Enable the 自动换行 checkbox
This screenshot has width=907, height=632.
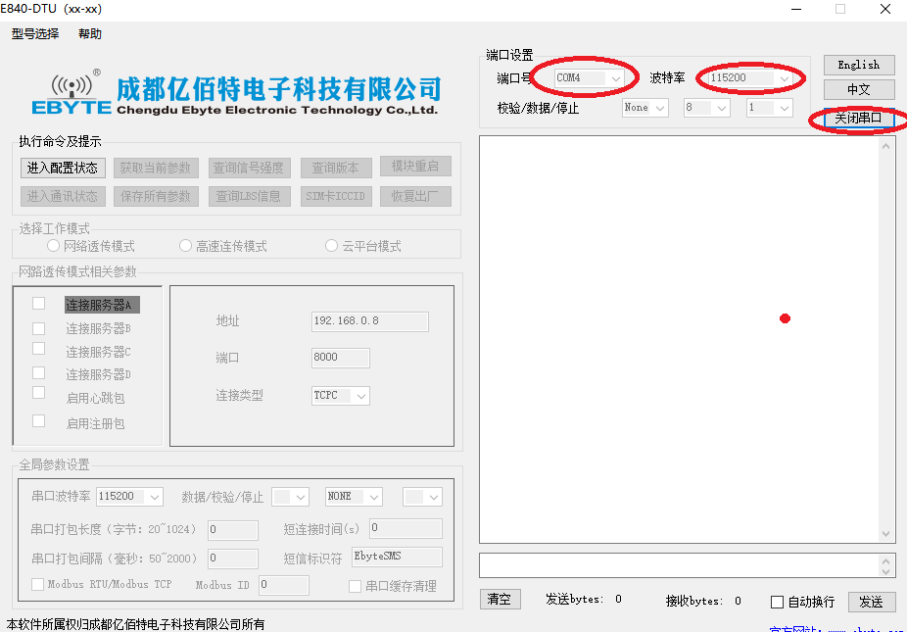click(x=779, y=602)
